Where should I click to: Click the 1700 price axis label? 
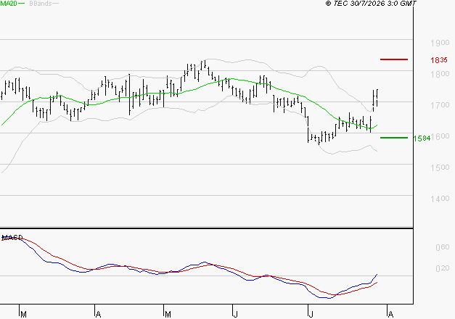pyautogui.click(x=440, y=105)
